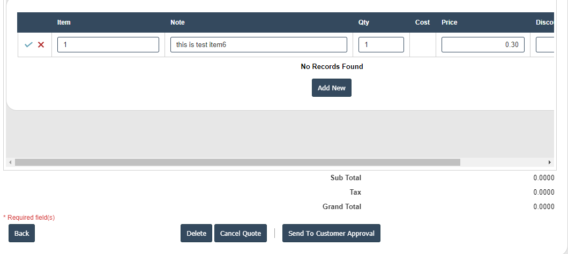Click the Delete button
568x254 pixels.
tap(196, 233)
